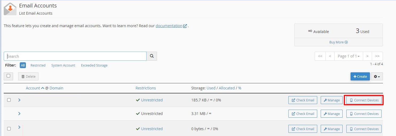Go to the first page of results
Image resolution: width=396 pixels, height=136 pixels.
coord(320,56)
